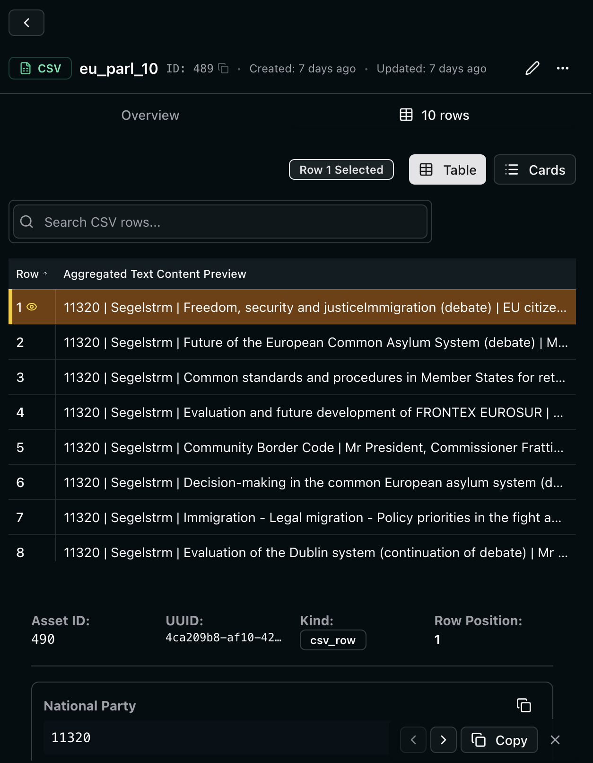Select the Table view

tap(447, 169)
